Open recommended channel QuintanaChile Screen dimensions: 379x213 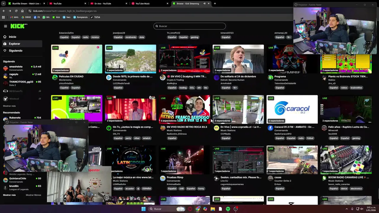pos(22,180)
